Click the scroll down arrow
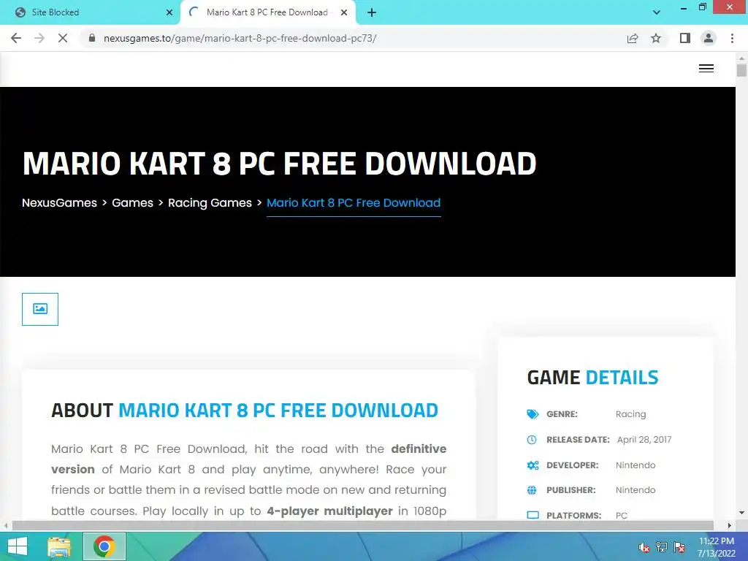Screen dimensions: 748x561 click(x=741, y=513)
